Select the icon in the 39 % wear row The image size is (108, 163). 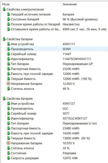pyautogui.click(x=9, y=148)
